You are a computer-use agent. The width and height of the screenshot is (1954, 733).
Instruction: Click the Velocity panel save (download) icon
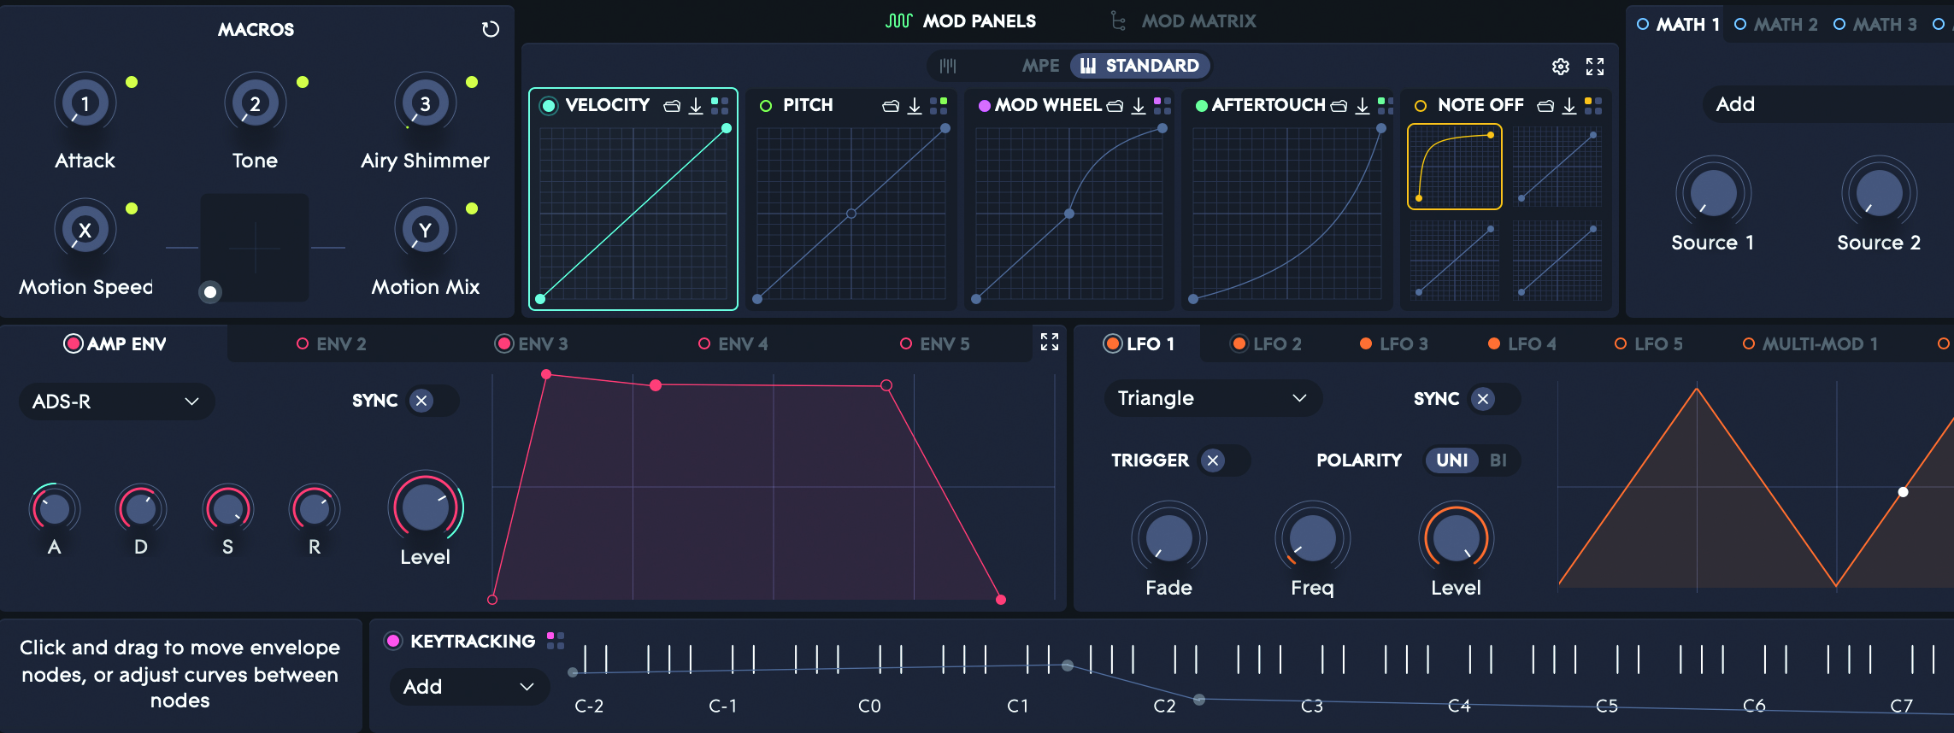point(696,105)
